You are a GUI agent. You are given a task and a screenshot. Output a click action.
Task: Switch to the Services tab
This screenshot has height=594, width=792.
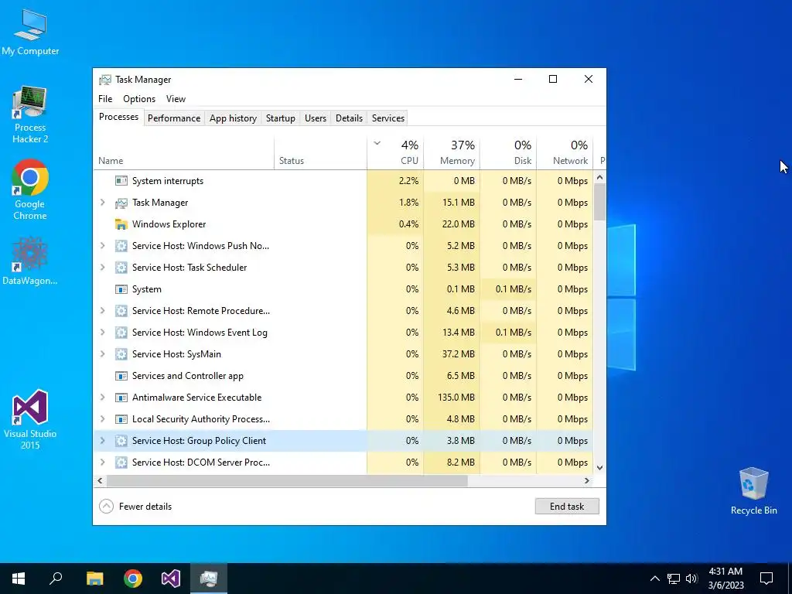tap(388, 118)
